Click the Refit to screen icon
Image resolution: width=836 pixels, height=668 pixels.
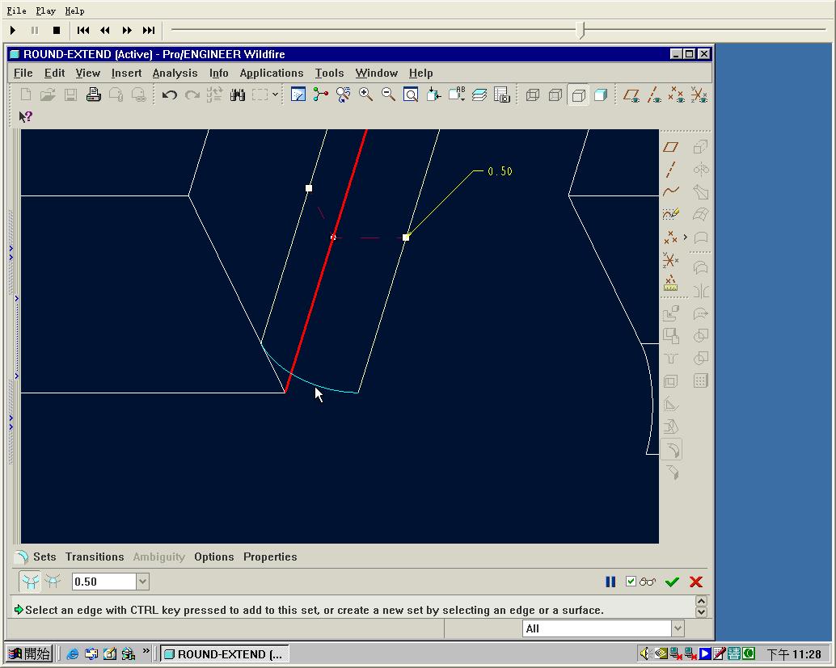(411, 95)
